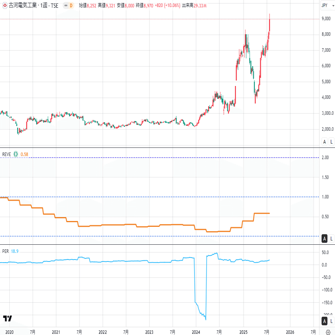This screenshot has width=335, height=335.
Task: Click the REVE indicator label
Action: (6, 154)
